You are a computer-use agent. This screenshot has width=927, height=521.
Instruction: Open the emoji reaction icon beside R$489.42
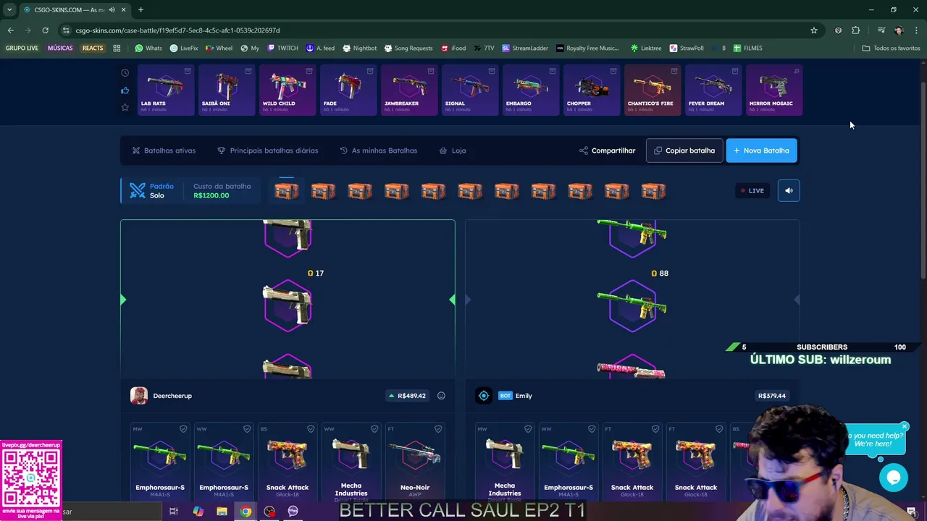pyautogui.click(x=441, y=396)
